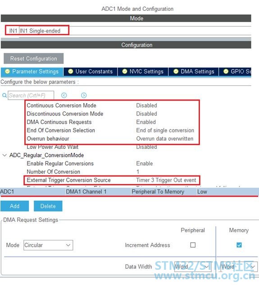Open the Peripheral Data Width dropdown
259x286 pixels.
click(193, 267)
